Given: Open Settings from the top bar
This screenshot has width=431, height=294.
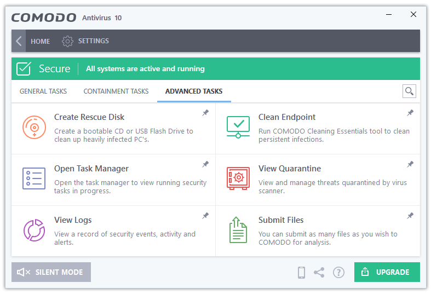Looking at the screenshot, I should [85, 41].
